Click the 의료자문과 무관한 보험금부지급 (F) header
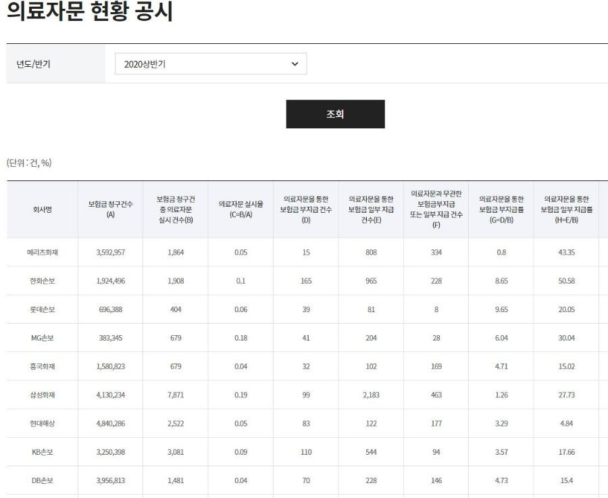Image resolution: width=608 pixels, height=498 pixels. pyautogui.click(x=436, y=209)
